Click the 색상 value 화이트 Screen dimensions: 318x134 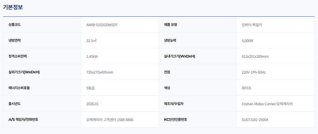tap(247, 88)
